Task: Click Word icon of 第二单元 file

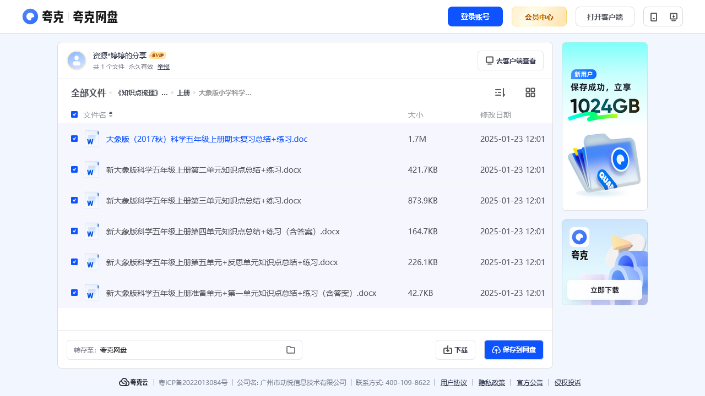Action: coord(92,170)
